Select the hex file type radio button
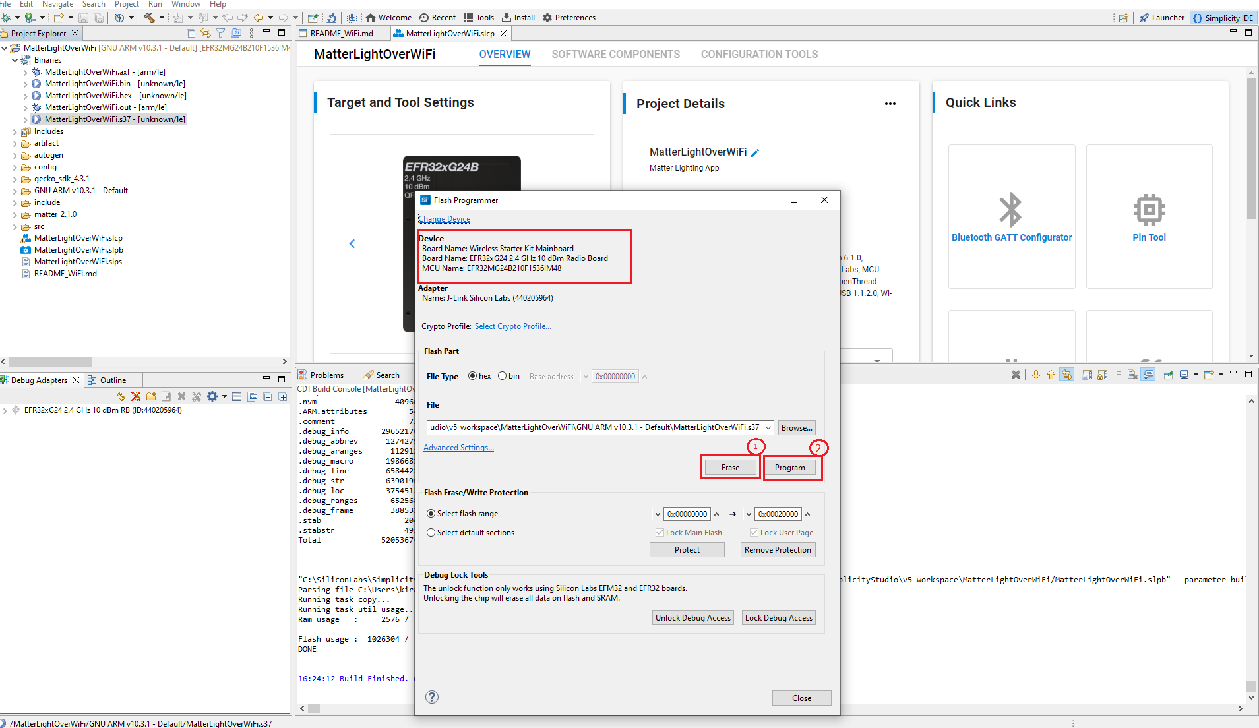The image size is (1259, 728). (472, 376)
